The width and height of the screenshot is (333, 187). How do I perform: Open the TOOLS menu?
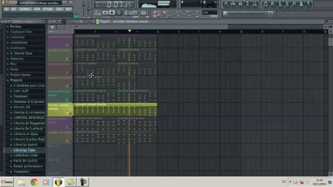[x=60, y=9]
